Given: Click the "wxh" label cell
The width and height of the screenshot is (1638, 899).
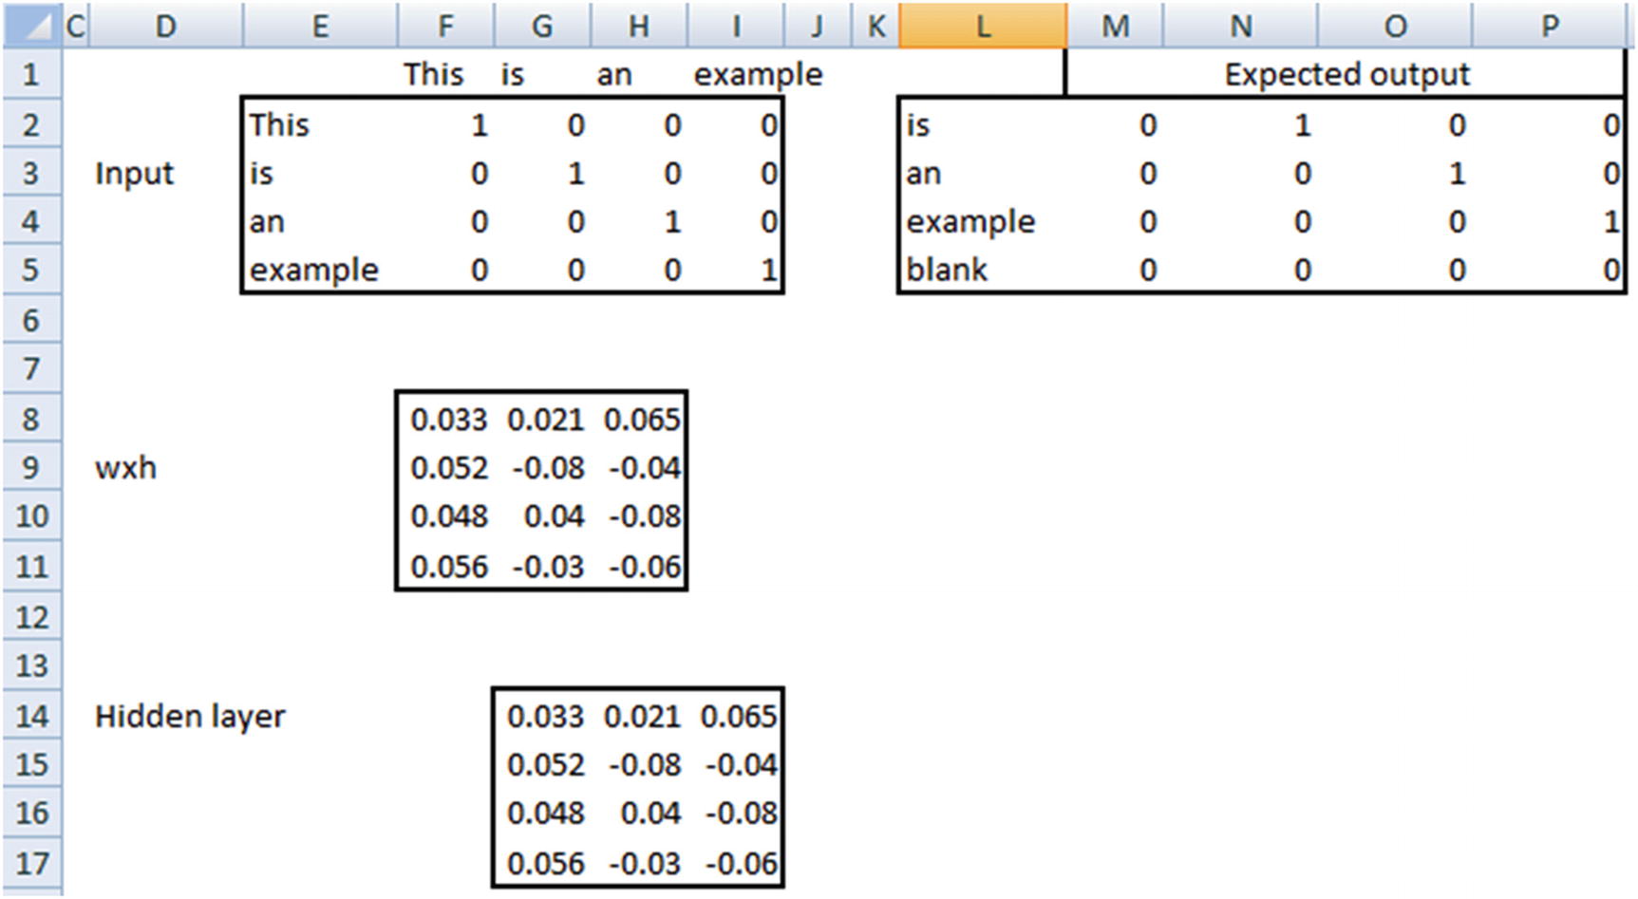Looking at the screenshot, I should pyautogui.click(x=126, y=468).
